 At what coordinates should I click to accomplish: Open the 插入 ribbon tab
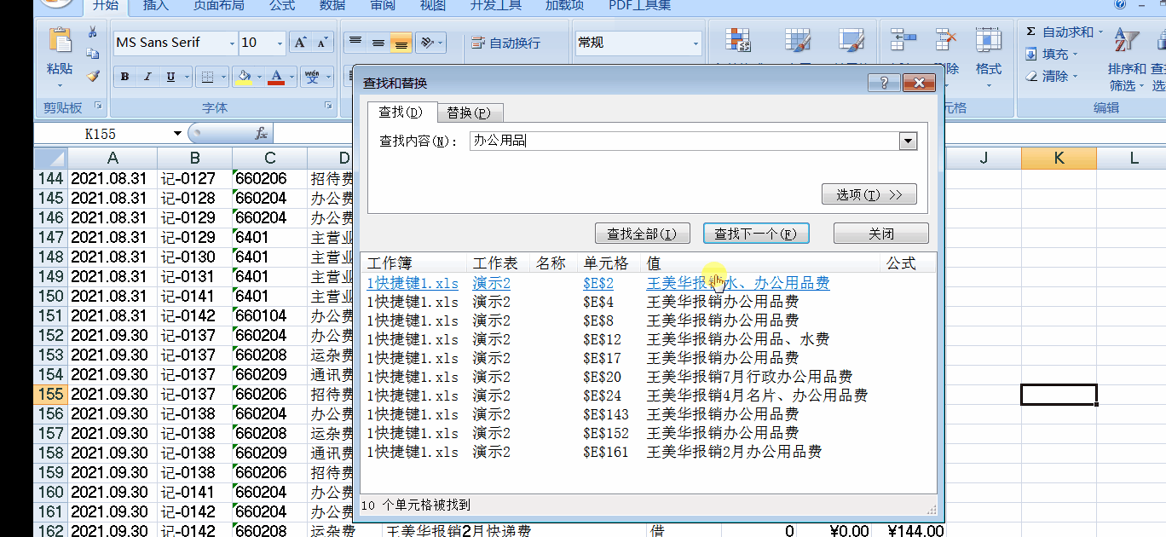[155, 6]
